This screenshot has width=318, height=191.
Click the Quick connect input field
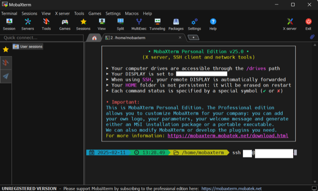coord(42,38)
